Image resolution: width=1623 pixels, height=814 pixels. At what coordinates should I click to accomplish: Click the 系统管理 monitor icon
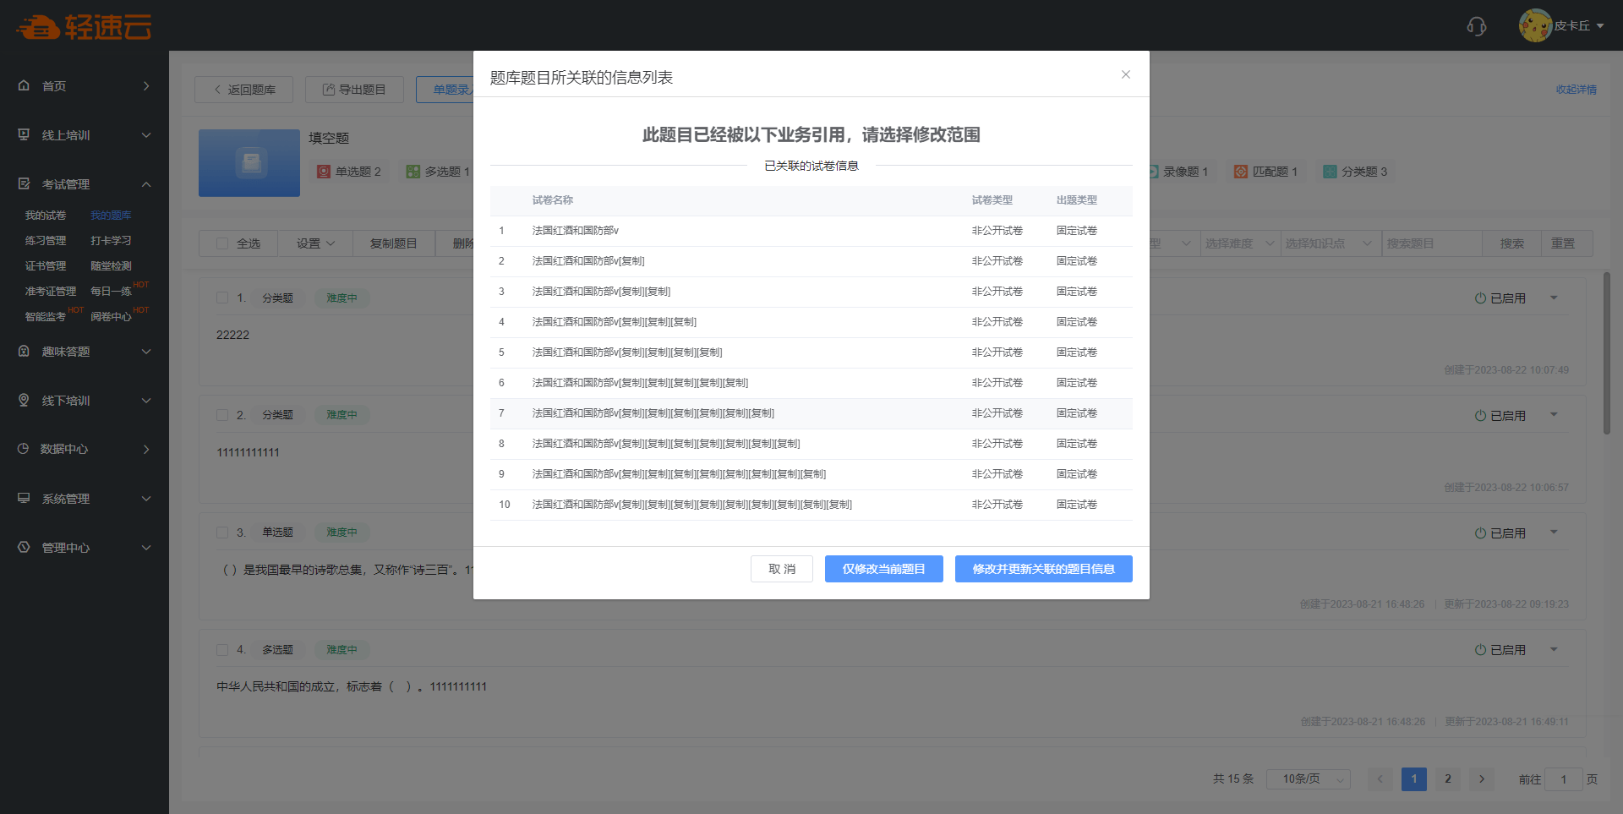point(24,498)
